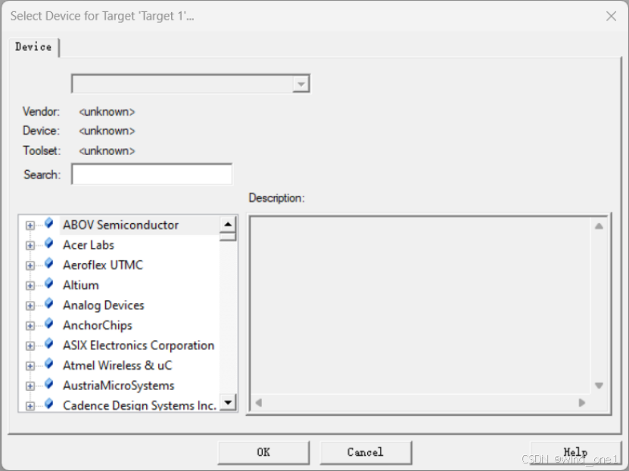This screenshot has height=471, width=629.
Task: Click Description box scroll right arrow
Action: coord(581,402)
